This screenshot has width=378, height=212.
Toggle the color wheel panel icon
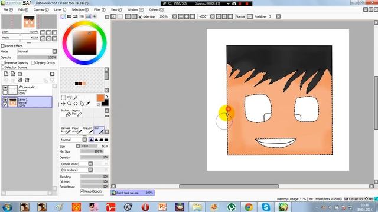(x=63, y=16)
